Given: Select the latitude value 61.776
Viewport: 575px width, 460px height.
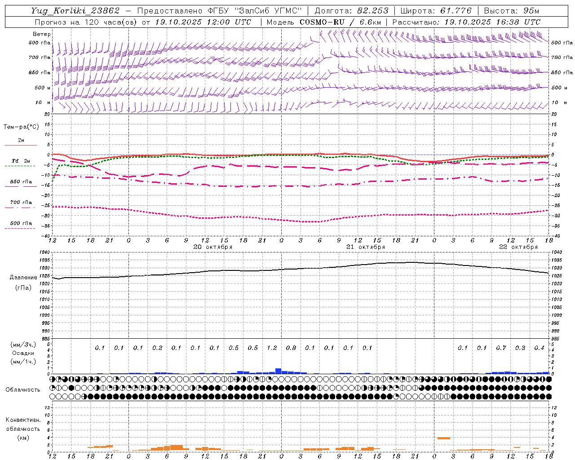Looking at the screenshot, I should pyautogui.click(x=456, y=11).
